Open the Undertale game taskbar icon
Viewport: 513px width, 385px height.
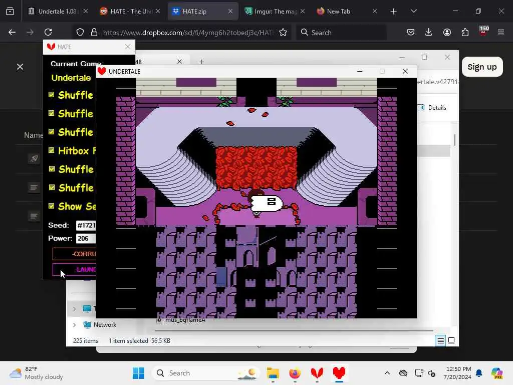tap(339, 373)
